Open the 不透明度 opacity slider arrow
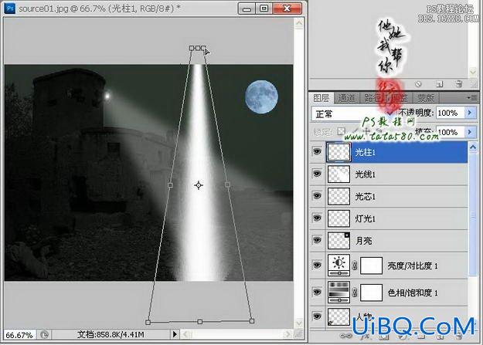 470,113
